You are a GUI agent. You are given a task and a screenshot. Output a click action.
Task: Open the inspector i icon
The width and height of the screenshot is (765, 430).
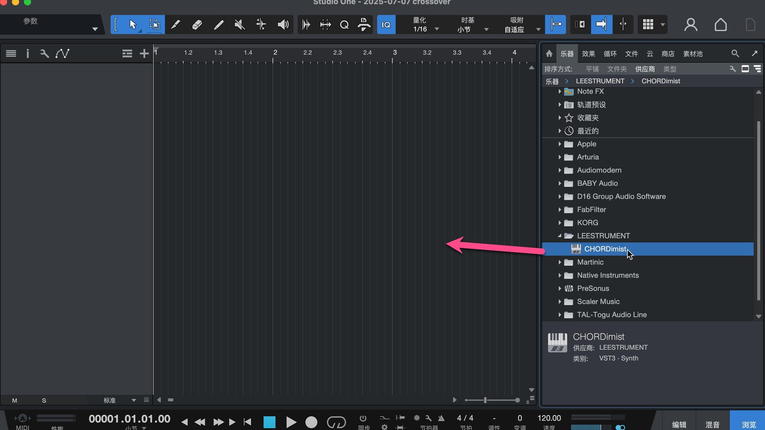27,53
